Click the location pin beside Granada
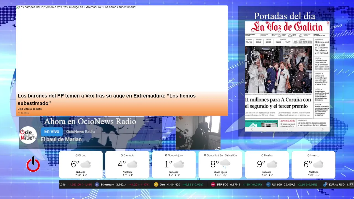This screenshot has height=199, width=354. (x=122, y=155)
